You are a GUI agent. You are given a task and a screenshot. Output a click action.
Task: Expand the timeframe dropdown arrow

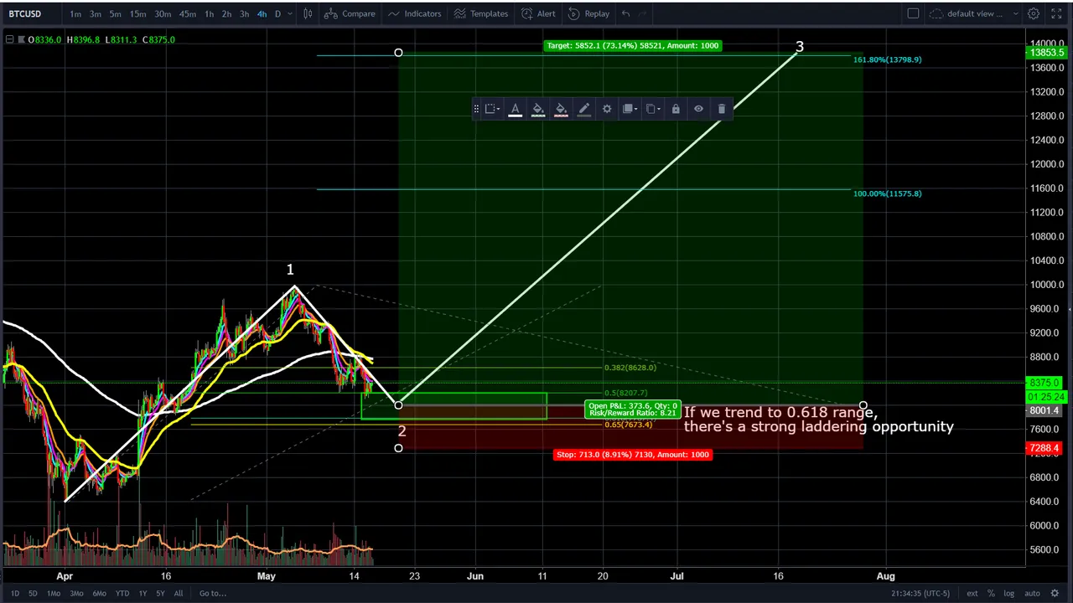290,13
